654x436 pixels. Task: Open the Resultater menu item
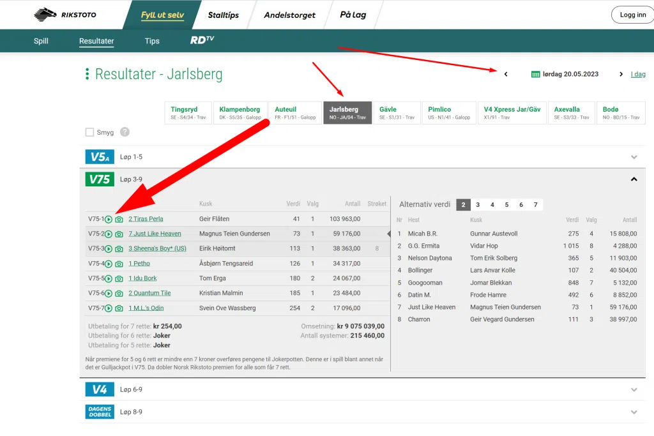(x=96, y=41)
